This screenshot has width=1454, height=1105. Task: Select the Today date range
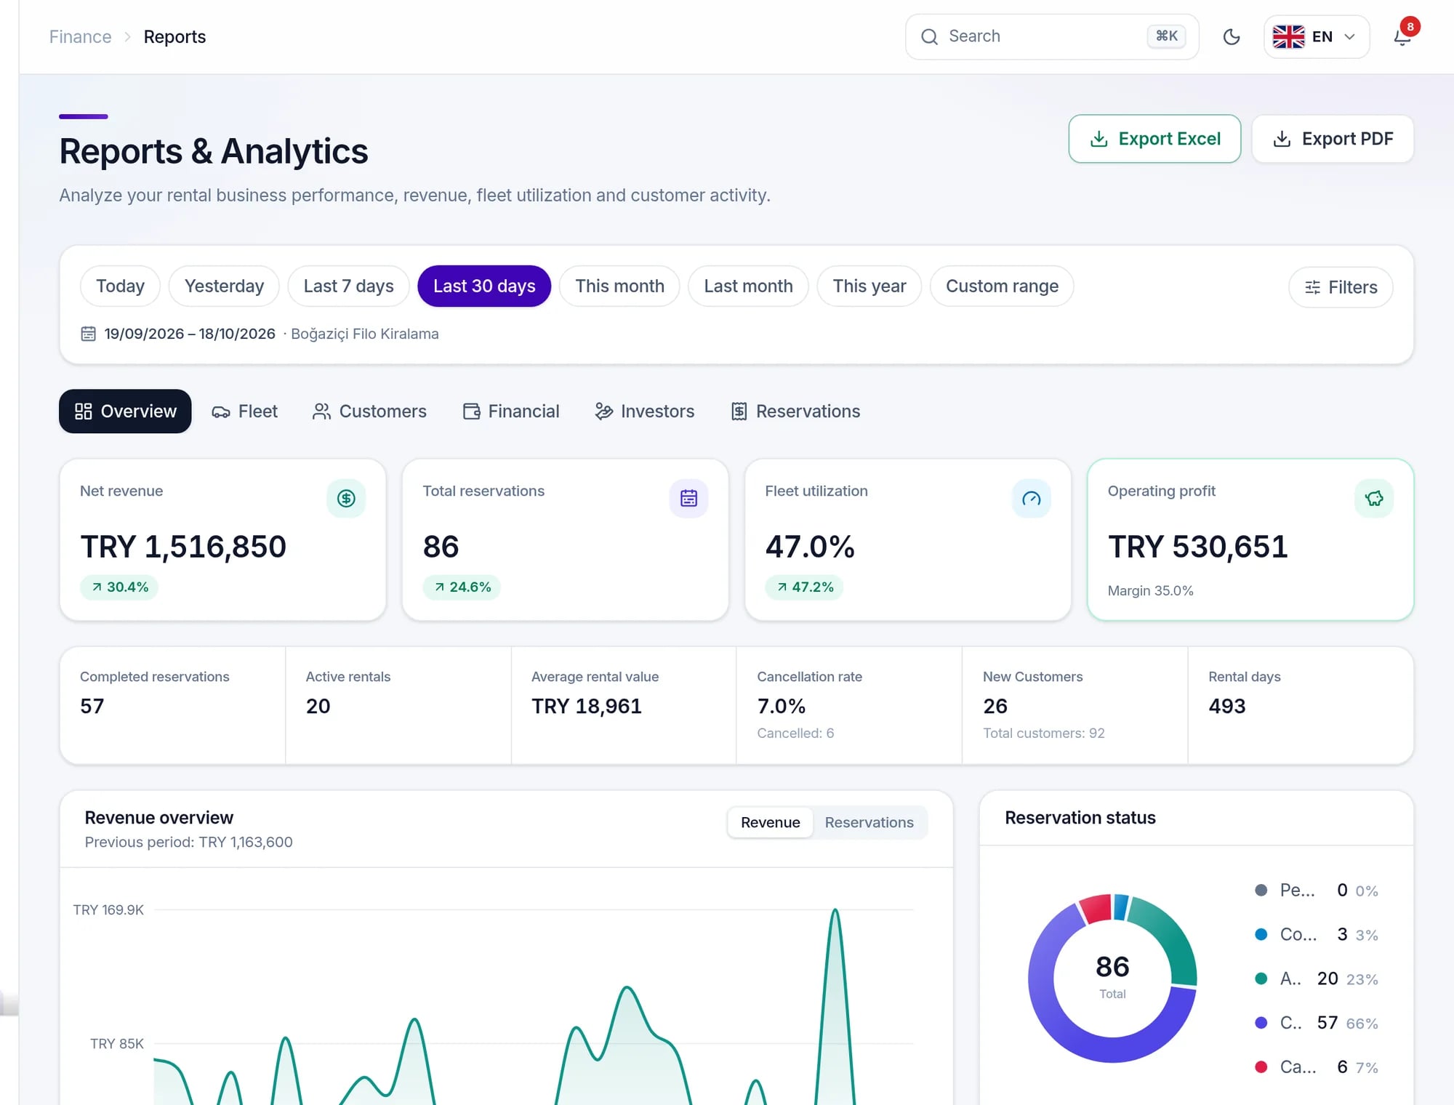pos(120,286)
